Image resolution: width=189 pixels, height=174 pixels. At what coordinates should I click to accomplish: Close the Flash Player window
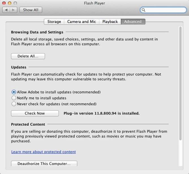(4, 3)
